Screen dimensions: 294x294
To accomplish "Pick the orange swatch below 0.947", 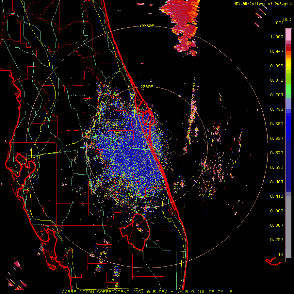I will pyautogui.click(x=288, y=57).
